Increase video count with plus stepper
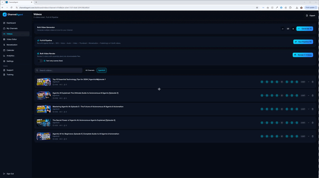319x178 pixels. 293,29
